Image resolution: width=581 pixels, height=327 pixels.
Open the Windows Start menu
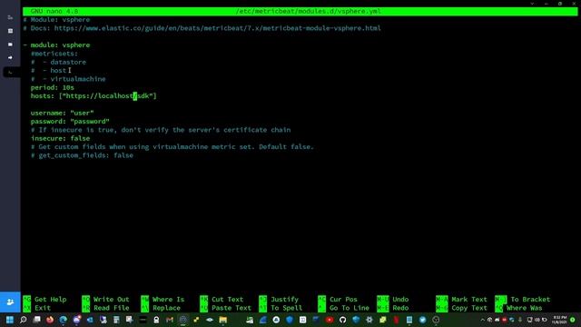point(10,320)
